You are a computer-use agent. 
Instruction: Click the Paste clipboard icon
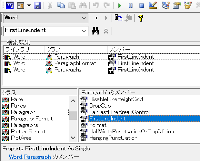[72, 5]
